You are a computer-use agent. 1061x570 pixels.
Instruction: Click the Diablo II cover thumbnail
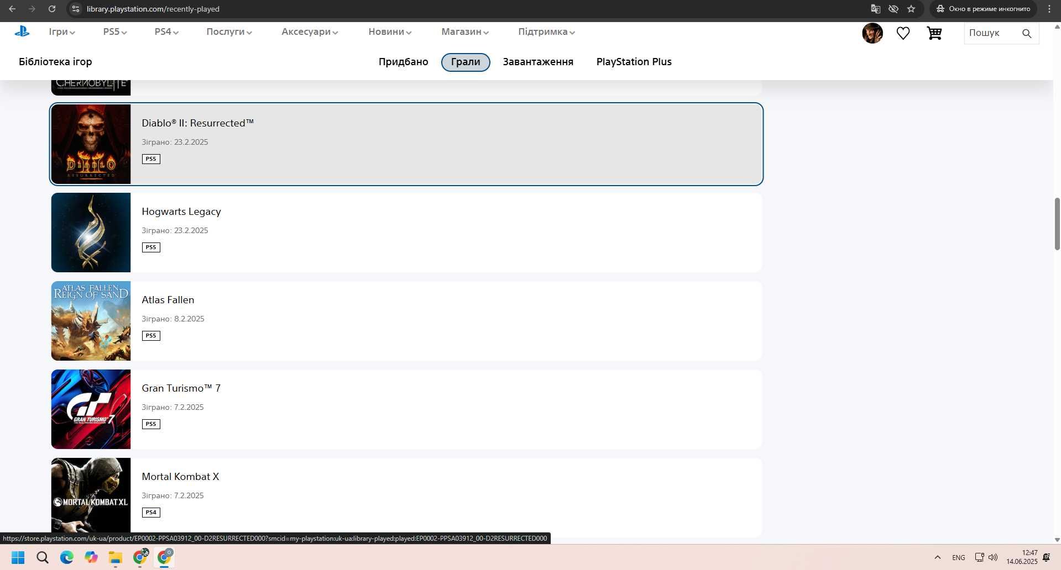click(91, 144)
